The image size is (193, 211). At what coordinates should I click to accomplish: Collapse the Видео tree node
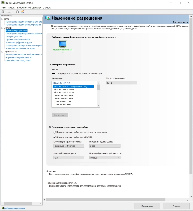pos(2,19)
